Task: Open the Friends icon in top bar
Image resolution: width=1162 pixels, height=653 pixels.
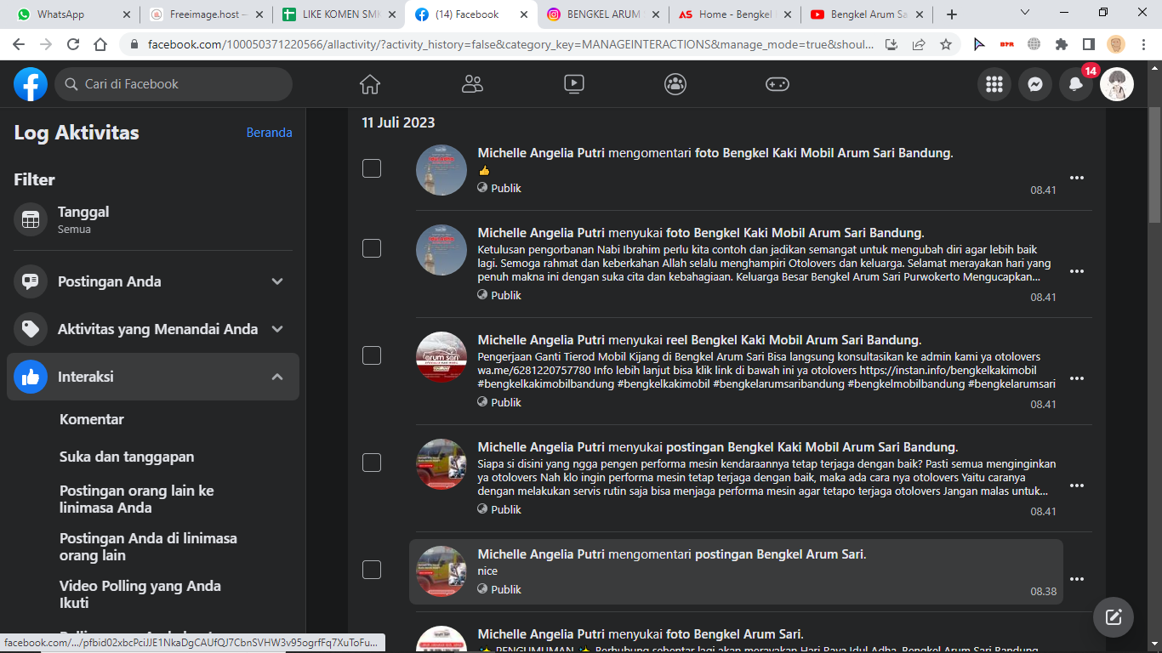Action: (x=472, y=84)
